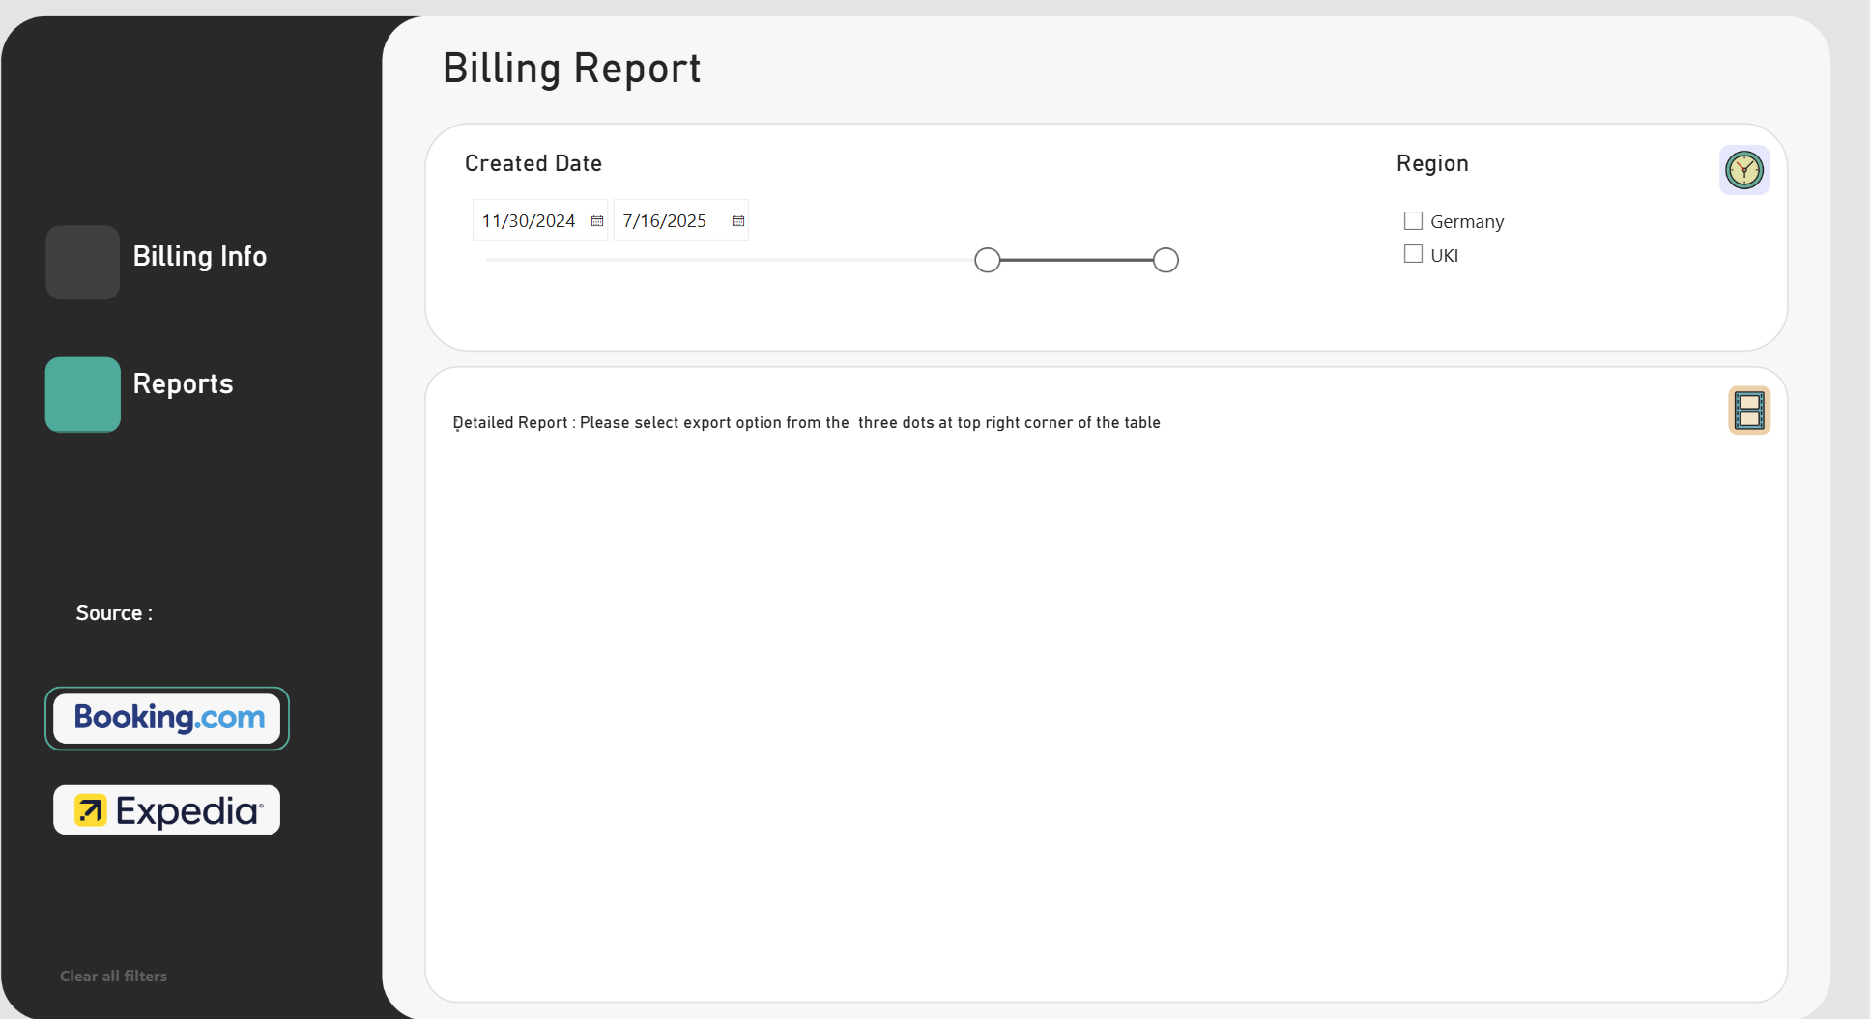Click the teal Reports square icon
Viewport: 1871px width, 1019px height.
pos(83,394)
